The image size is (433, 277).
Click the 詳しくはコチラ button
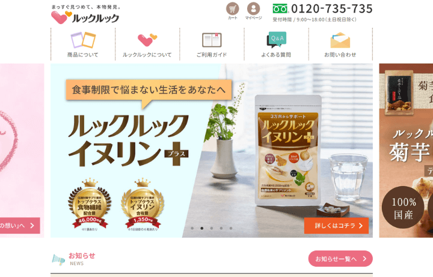[x=336, y=226]
